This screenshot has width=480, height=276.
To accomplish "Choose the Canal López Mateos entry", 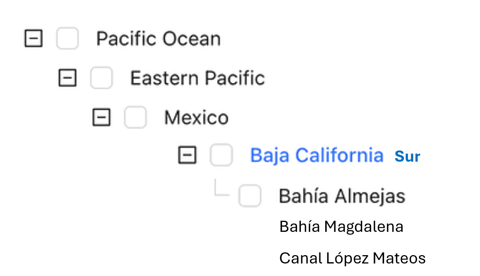I will (x=352, y=258).
